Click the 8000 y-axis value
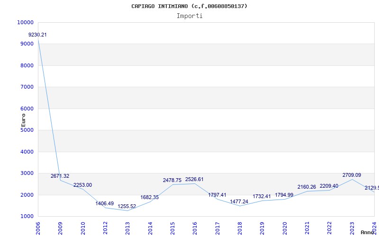The width and height of the screenshot is (379, 237). (x=27, y=65)
